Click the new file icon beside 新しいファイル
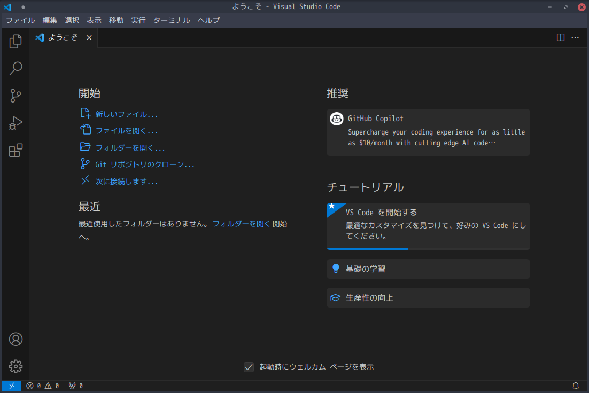Screen dimensions: 589x393 [x=86, y=113]
